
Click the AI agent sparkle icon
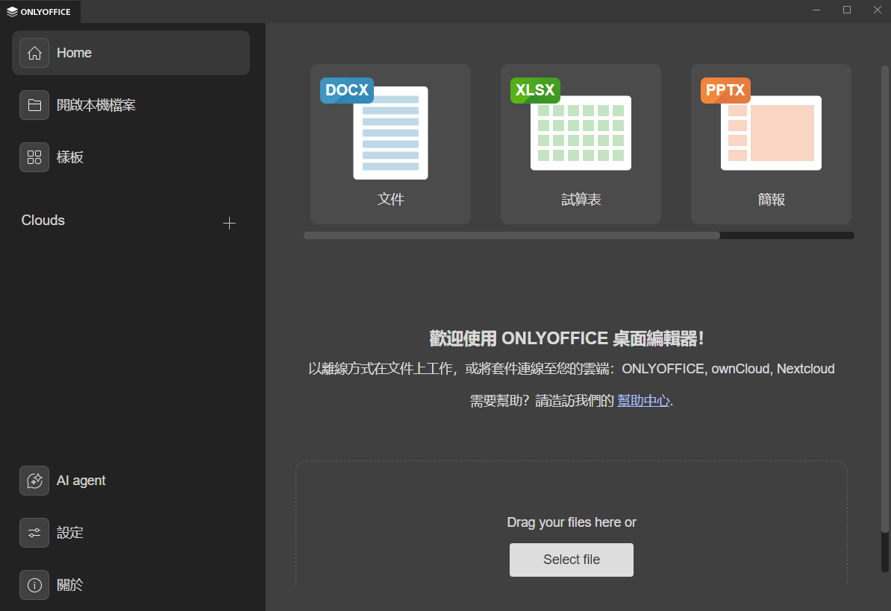click(x=34, y=481)
